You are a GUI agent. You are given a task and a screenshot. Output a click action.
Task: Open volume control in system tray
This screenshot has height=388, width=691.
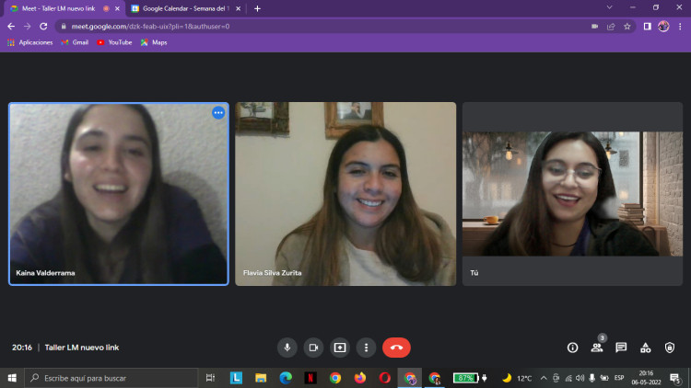coord(580,378)
